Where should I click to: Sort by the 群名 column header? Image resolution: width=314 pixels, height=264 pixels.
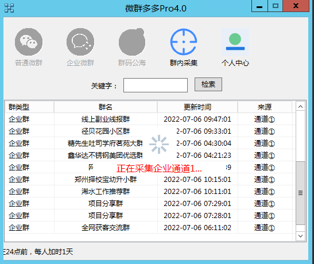106,107
